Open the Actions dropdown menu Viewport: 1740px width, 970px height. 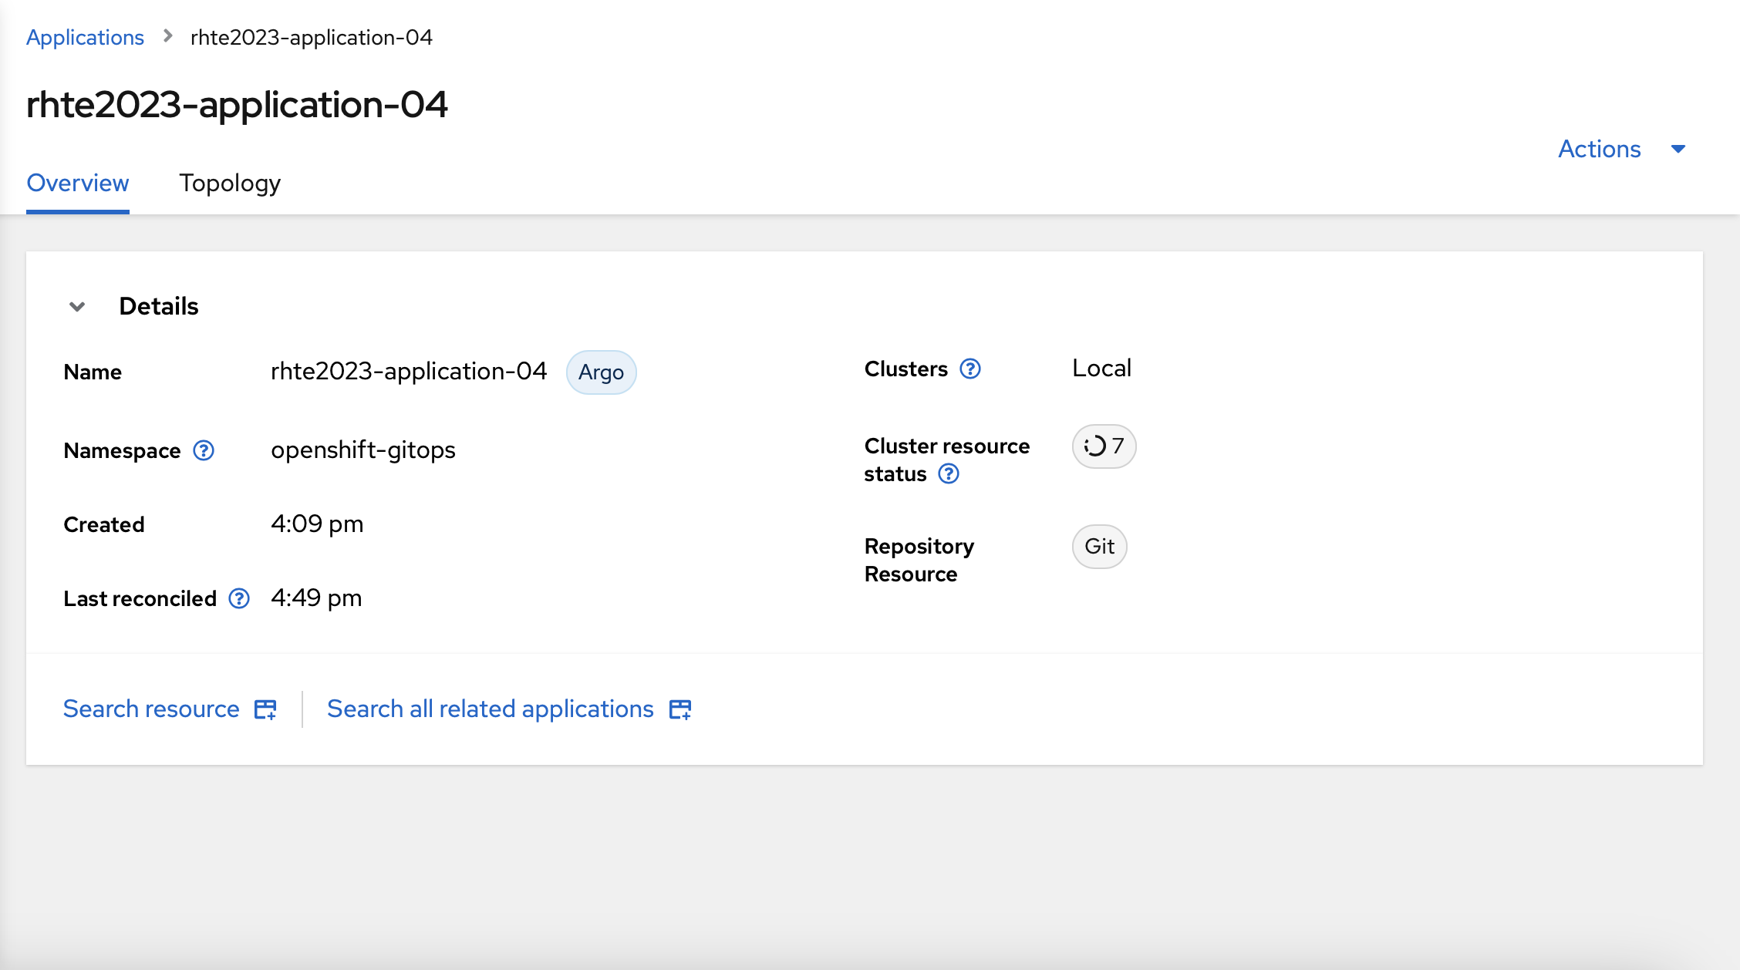tap(1622, 149)
